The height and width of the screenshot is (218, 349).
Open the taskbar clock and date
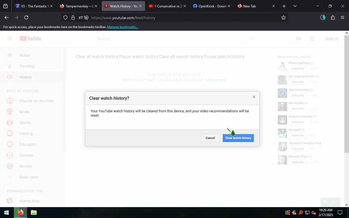pos(326,213)
